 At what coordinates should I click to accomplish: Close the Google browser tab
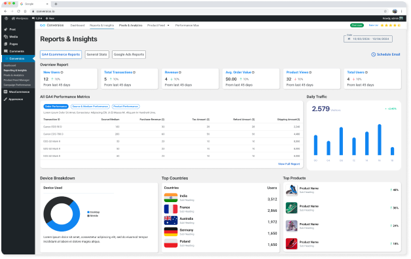47,4
